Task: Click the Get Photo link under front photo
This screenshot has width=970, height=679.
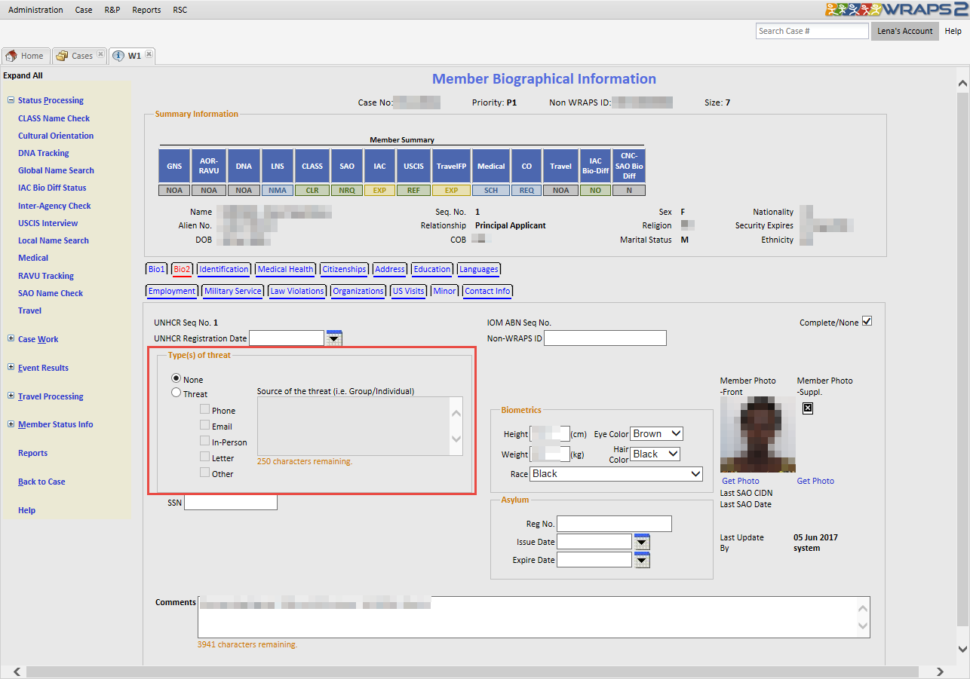Action: 740,481
